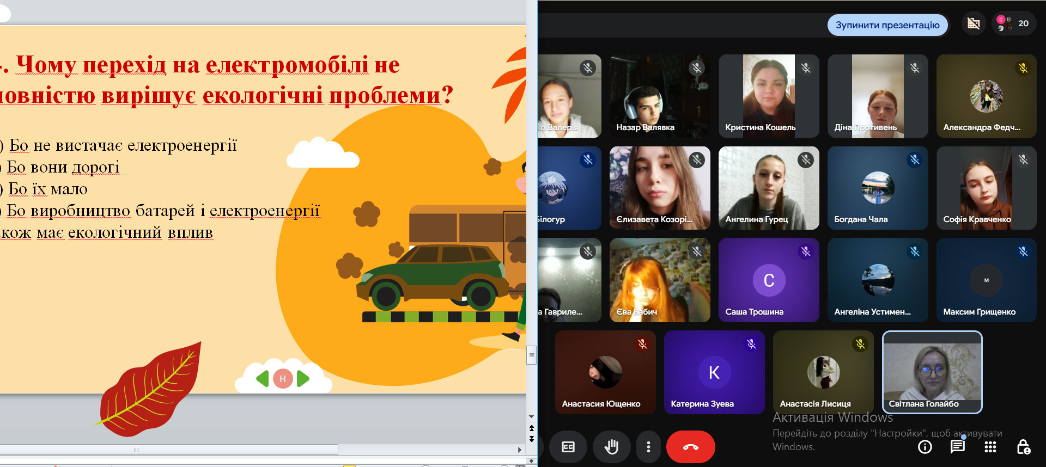This screenshot has height=467, width=1046.
Task: Click horizontal scrollbar right arrow
Action: (x=519, y=450)
